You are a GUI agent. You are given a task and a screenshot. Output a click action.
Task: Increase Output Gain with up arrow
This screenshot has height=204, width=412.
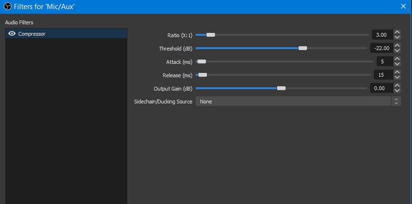(x=397, y=86)
